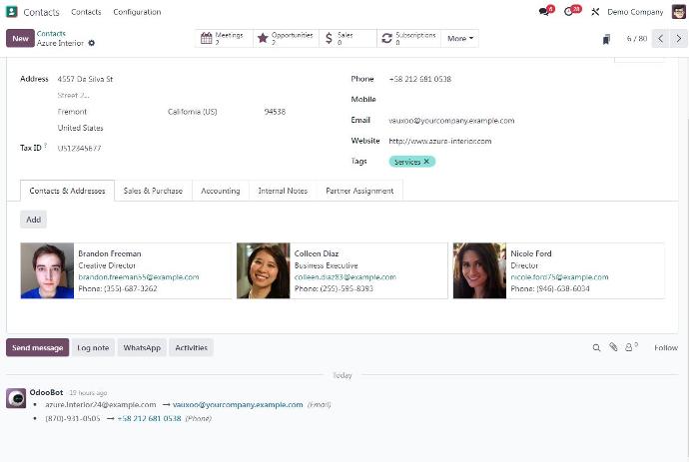This screenshot has width=689, height=462.
Task: Click colleen.diaz83@example.com email link
Action: pyautogui.click(x=345, y=277)
